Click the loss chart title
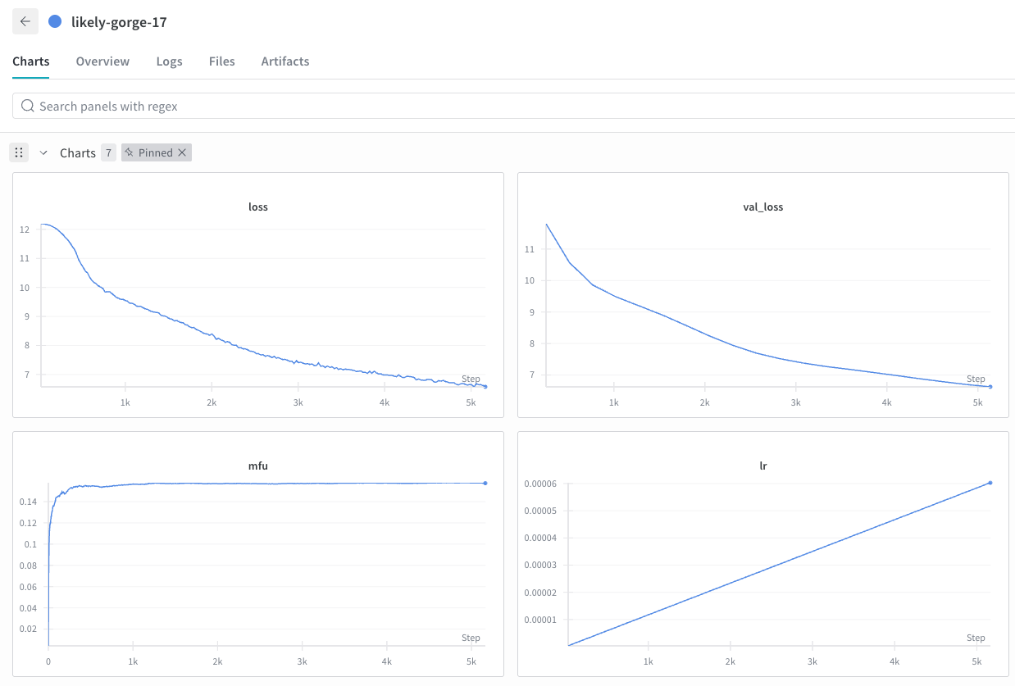1015x686 pixels. coord(258,207)
